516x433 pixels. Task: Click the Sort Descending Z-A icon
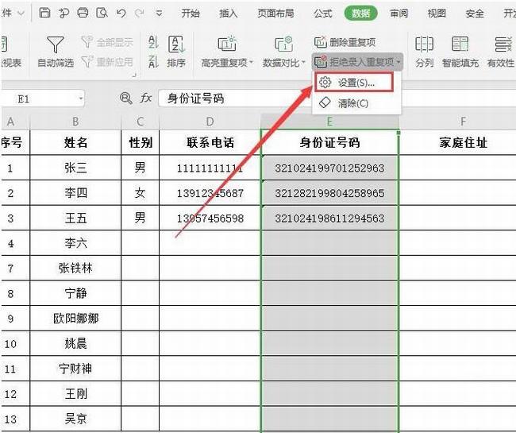pos(153,62)
